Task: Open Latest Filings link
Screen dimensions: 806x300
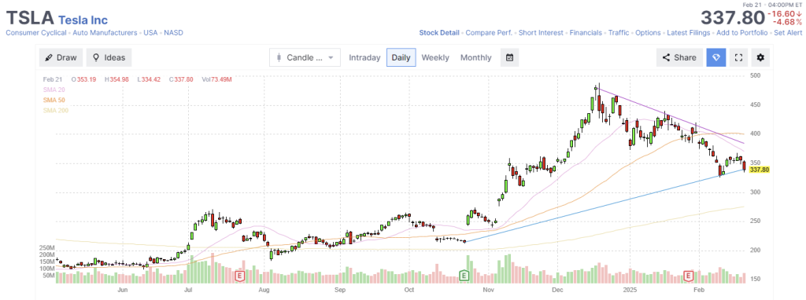Action: coord(688,33)
